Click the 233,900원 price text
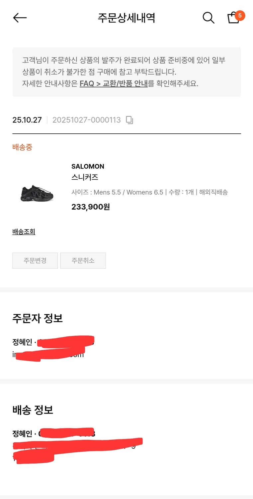Screen dimensions: 253x499 [x=90, y=207]
